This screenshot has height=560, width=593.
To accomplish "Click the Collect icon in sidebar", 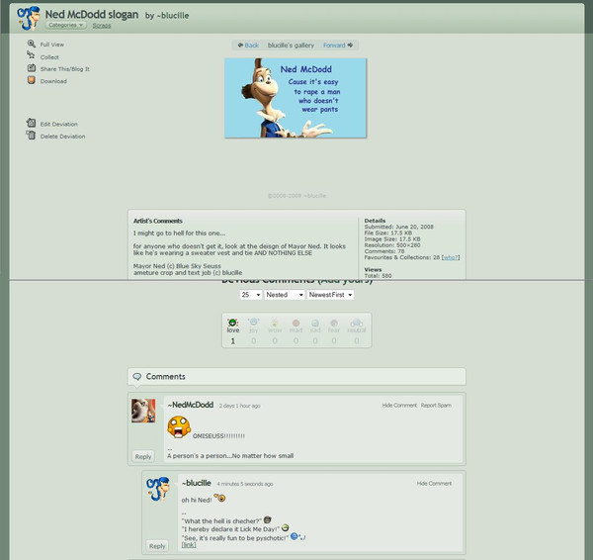I will [x=31, y=55].
